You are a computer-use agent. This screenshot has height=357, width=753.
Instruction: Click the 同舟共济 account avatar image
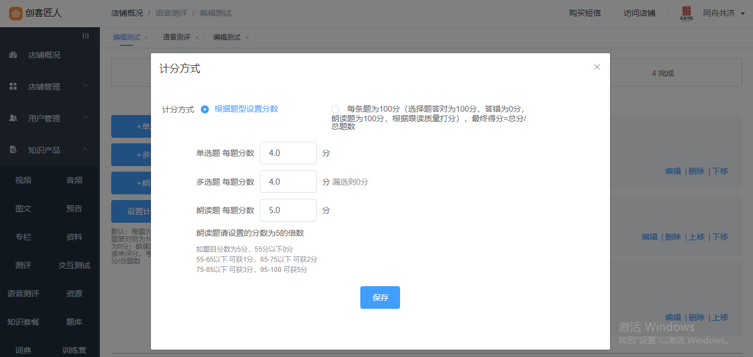coord(687,13)
